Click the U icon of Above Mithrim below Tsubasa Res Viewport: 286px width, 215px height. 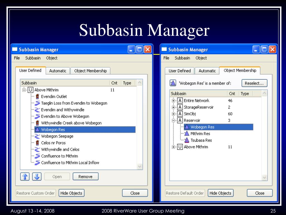coord(180,147)
